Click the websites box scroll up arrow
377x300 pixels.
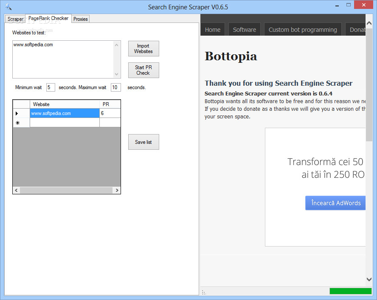point(117,45)
